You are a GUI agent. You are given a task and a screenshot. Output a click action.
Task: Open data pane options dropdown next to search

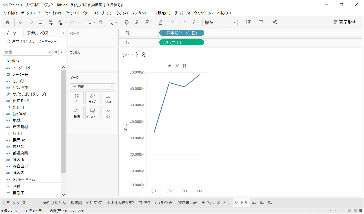(62, 52)
